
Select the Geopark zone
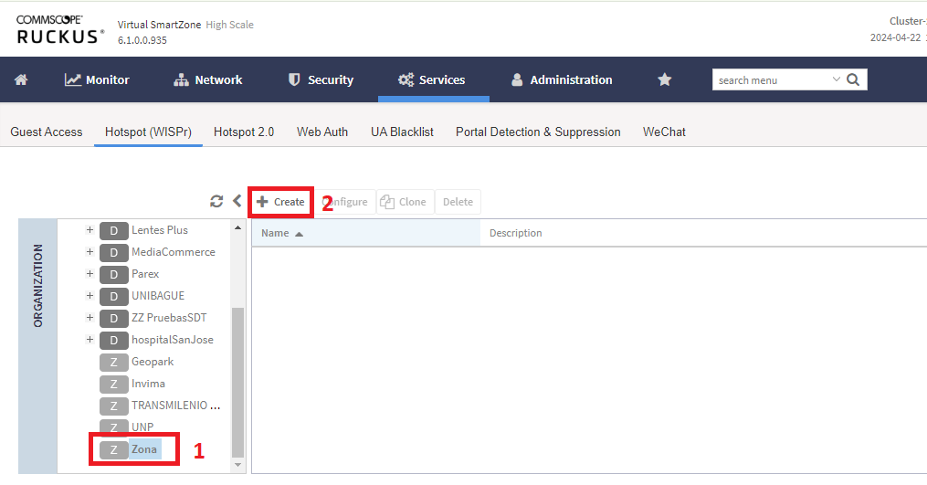point(153,362)
